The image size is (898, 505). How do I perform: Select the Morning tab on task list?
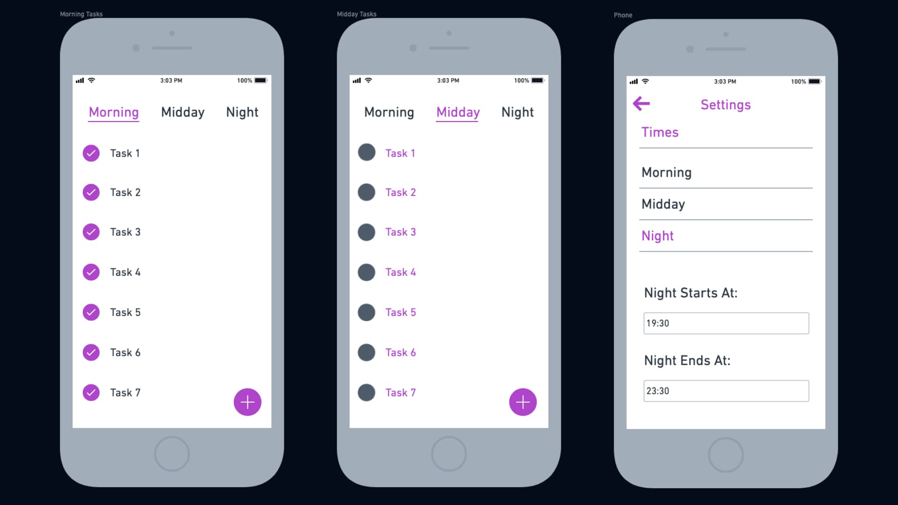pyautogui.click(x=114, y=112)
